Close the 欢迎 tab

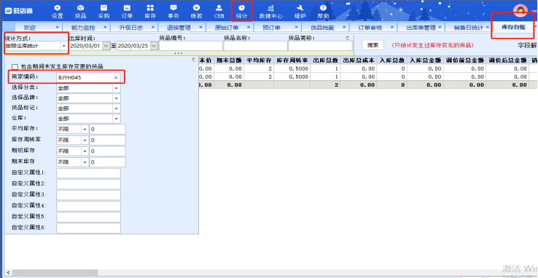57,27
